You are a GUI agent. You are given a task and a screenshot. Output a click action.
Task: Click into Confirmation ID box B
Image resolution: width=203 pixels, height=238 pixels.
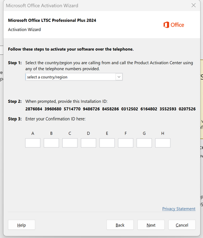pos(51,143)
